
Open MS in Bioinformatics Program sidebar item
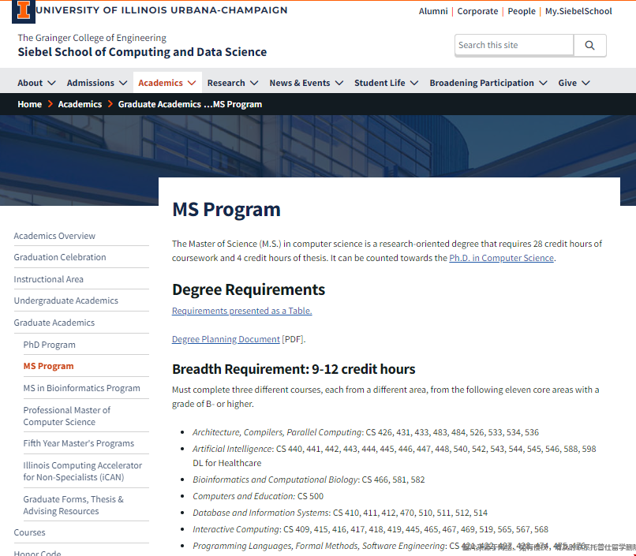[81, 388]
